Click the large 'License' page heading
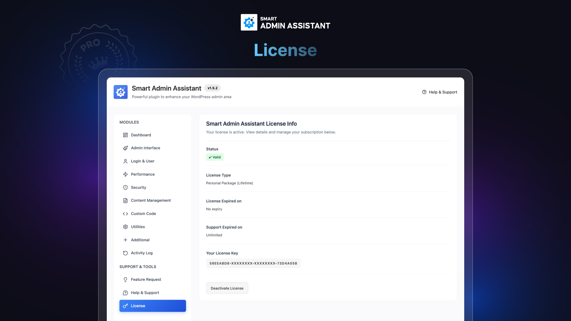The width and height of the screenshot is (571, 321). 285,50
